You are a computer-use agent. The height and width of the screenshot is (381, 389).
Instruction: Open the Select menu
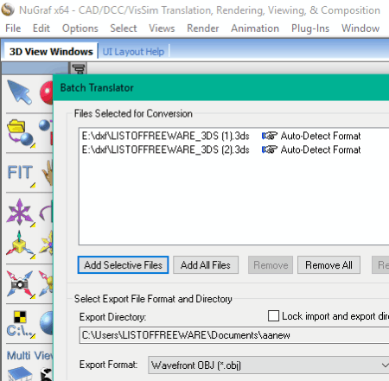pyautogui.click(x=124, y=29)
